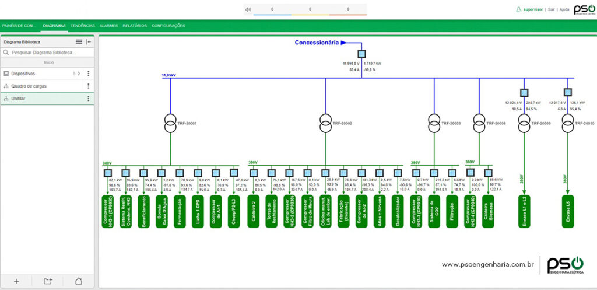Collapse the Diagrama Biblioteca side panel
Viewport: 597px width, 290px height.
coord(89,42)
